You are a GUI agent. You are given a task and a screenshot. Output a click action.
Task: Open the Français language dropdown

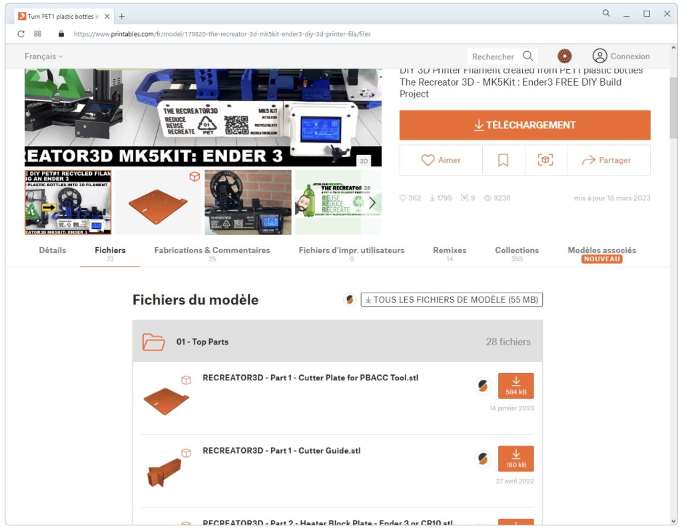[x=43, y=57]
